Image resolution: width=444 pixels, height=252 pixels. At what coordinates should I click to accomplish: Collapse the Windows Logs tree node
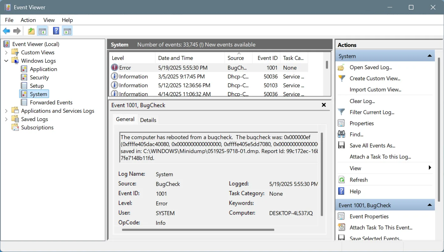(x=6, y=61)
